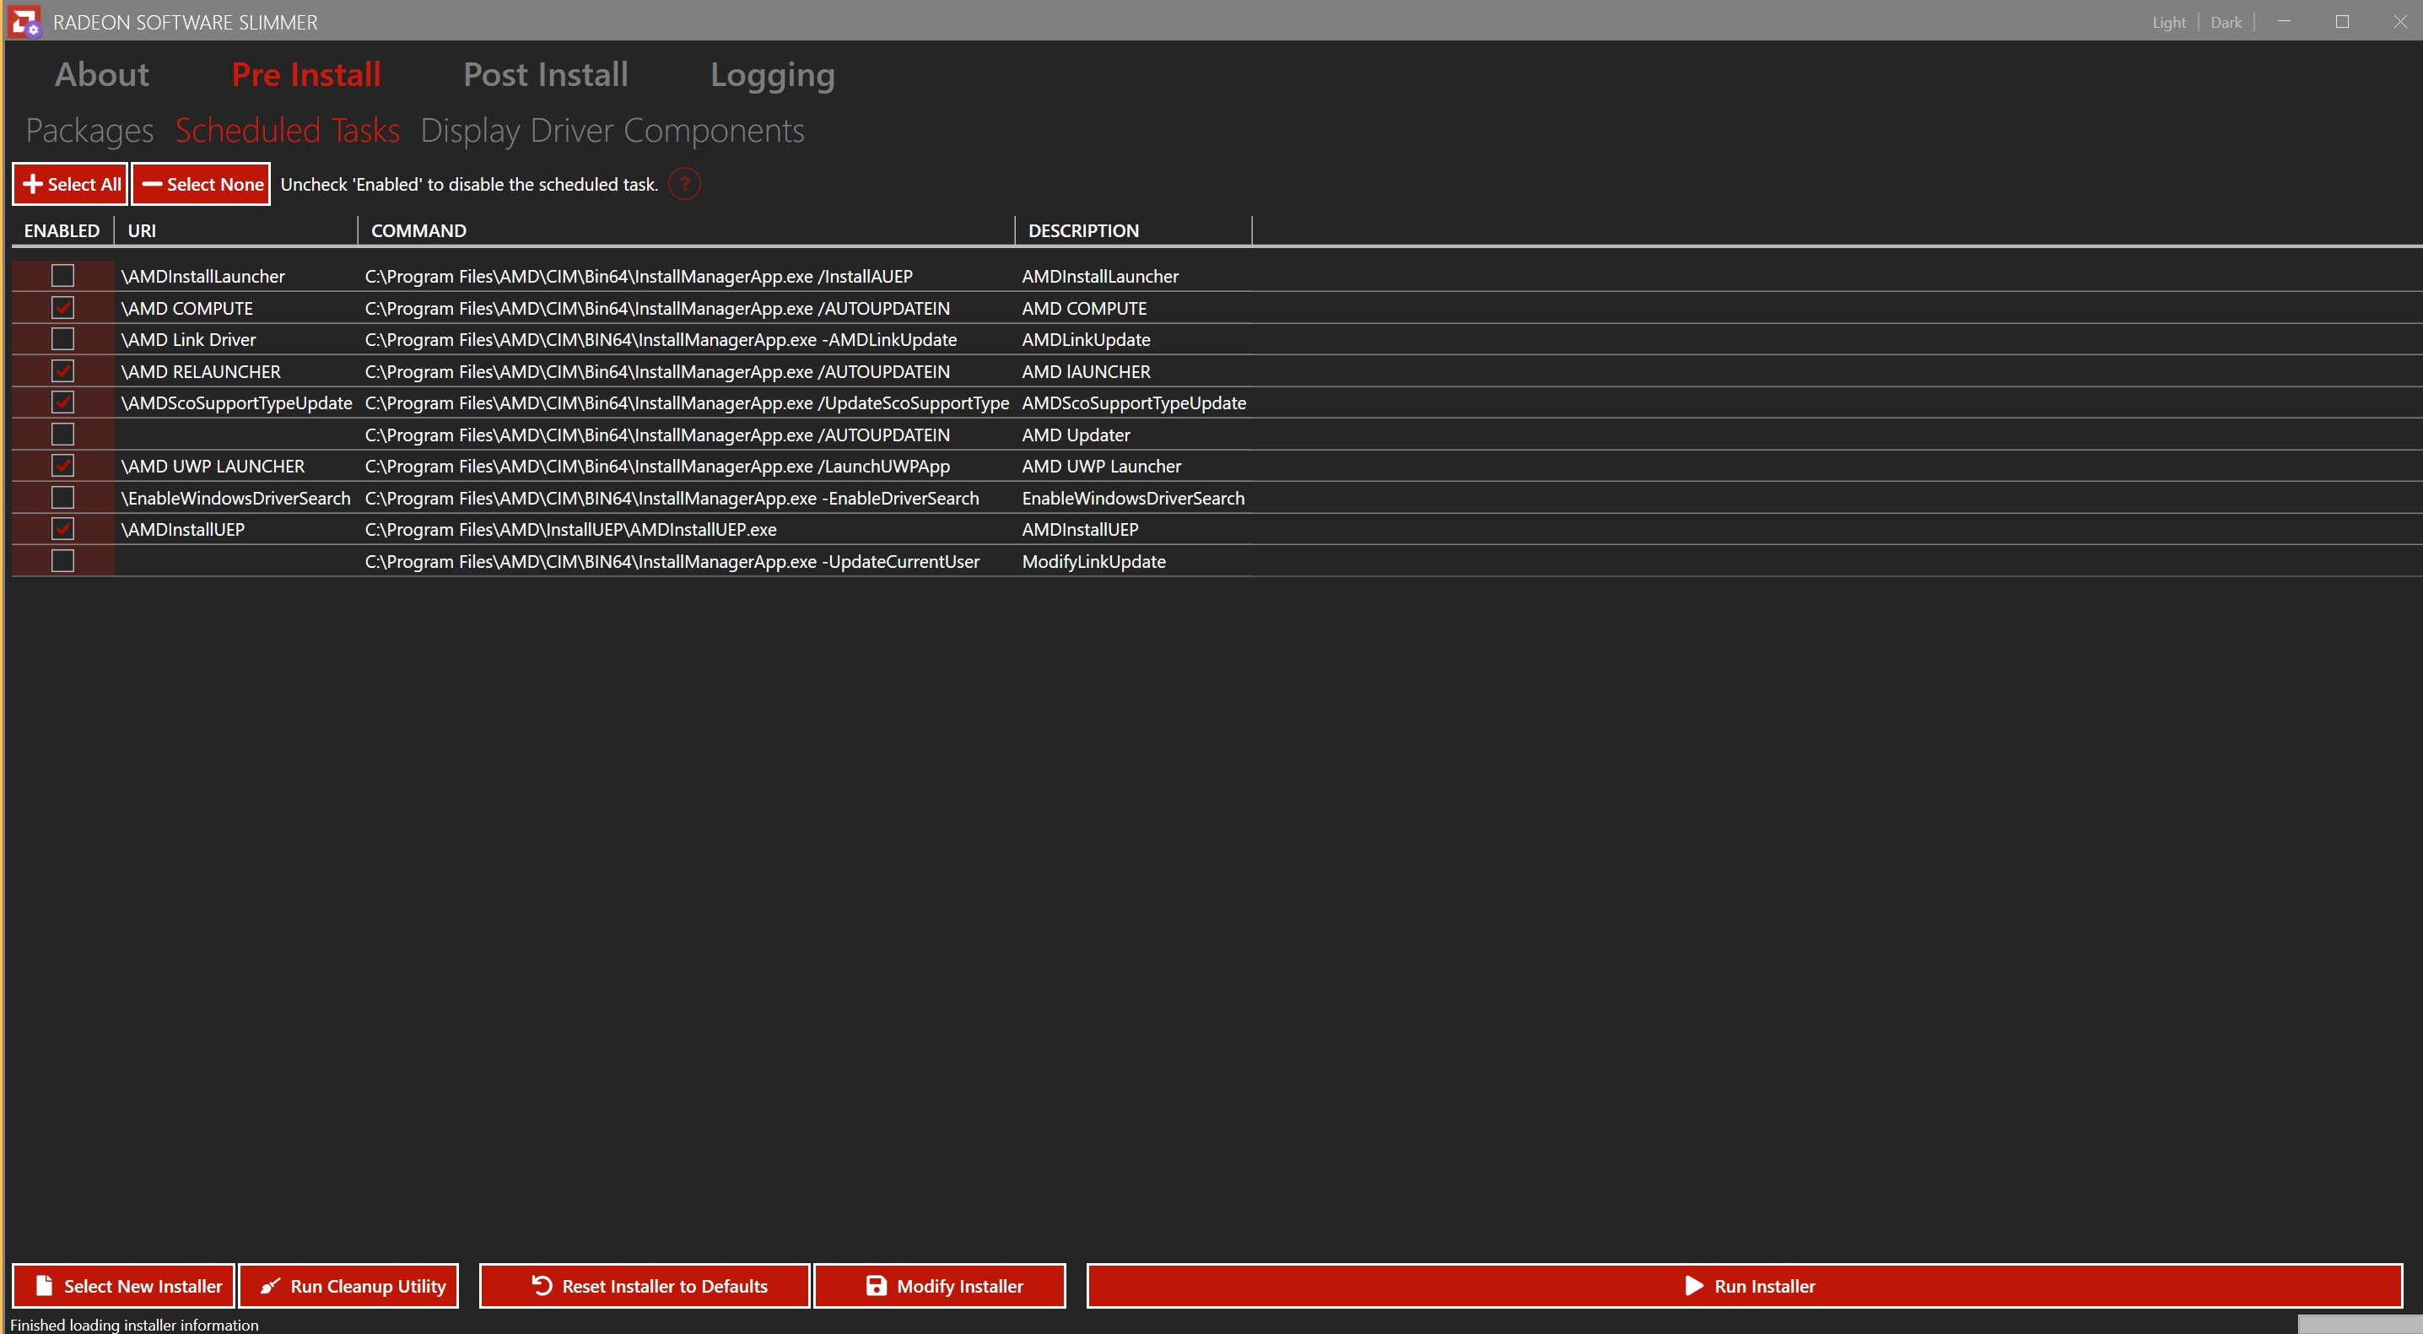Click the plus icon on Select All
2423x1334 pixels.
pyautogui.click(x=33, y=185)
